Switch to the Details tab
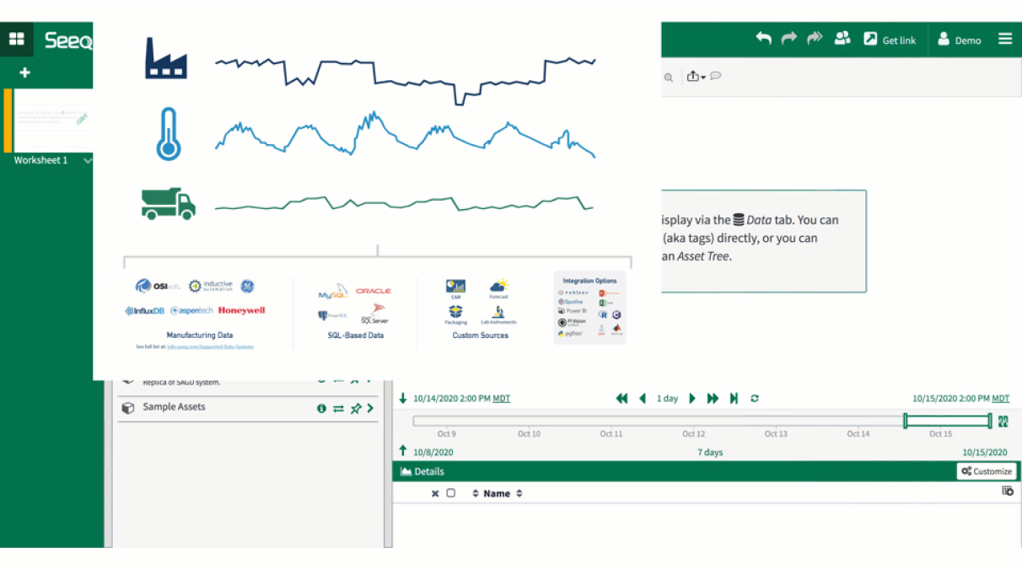 click(x=422, y=472)
